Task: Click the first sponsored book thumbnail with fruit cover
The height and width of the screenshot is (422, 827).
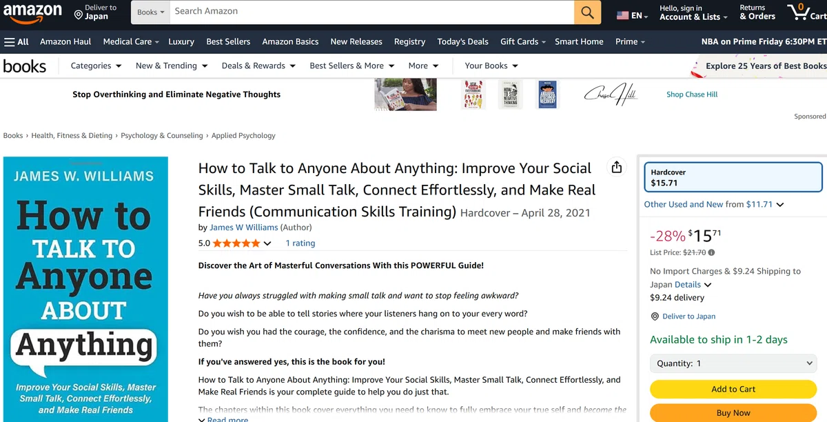Action: [x=473, y=94]
